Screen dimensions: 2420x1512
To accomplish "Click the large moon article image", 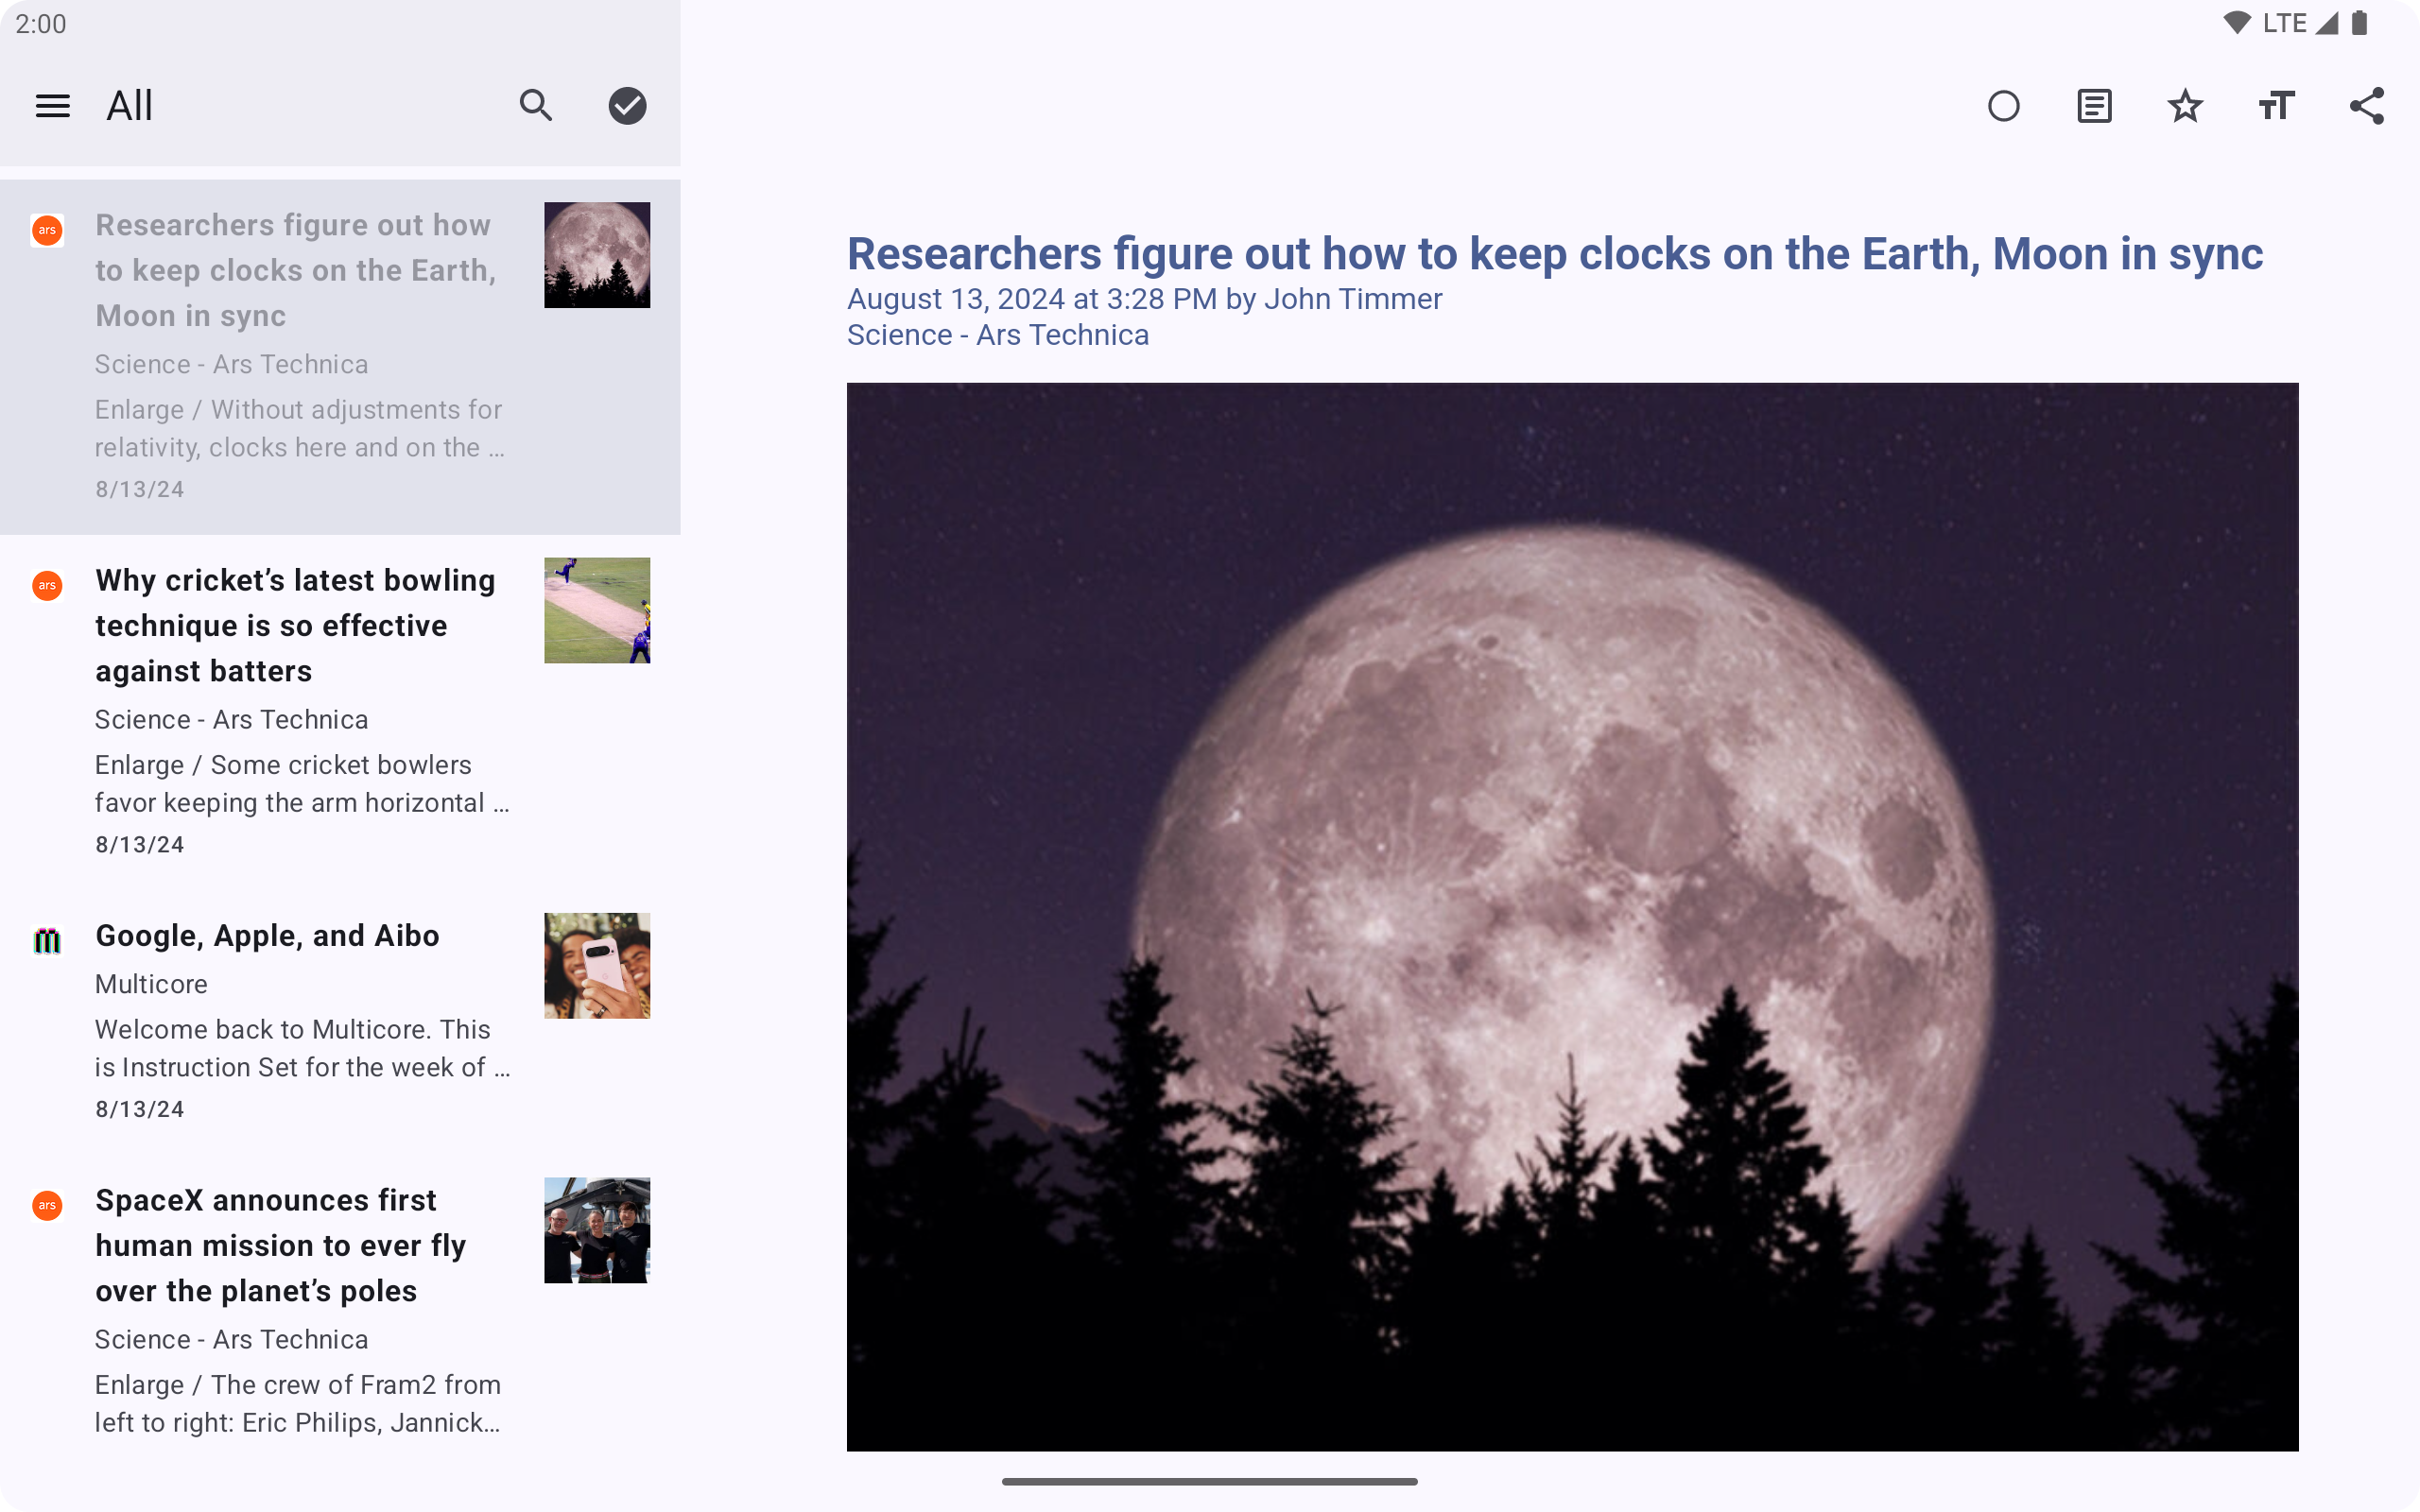I will [1572, 916].
